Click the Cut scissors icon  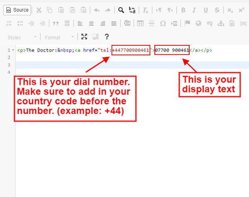(39, 10)
